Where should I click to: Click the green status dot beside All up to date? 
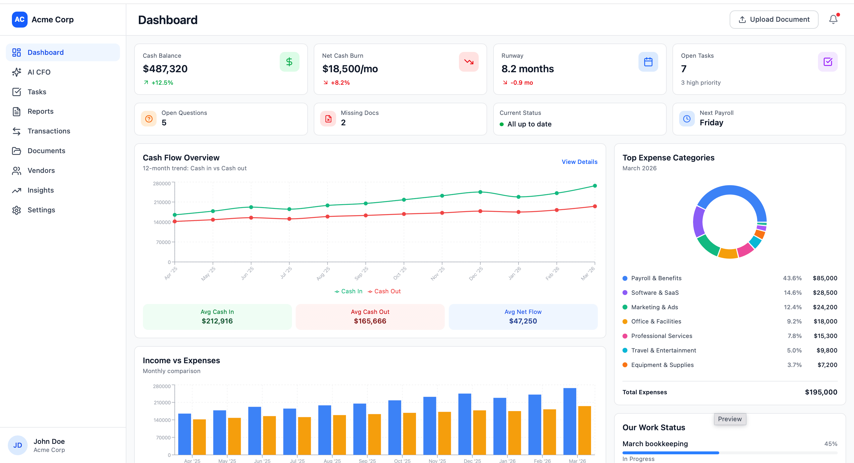click(502, 124)
